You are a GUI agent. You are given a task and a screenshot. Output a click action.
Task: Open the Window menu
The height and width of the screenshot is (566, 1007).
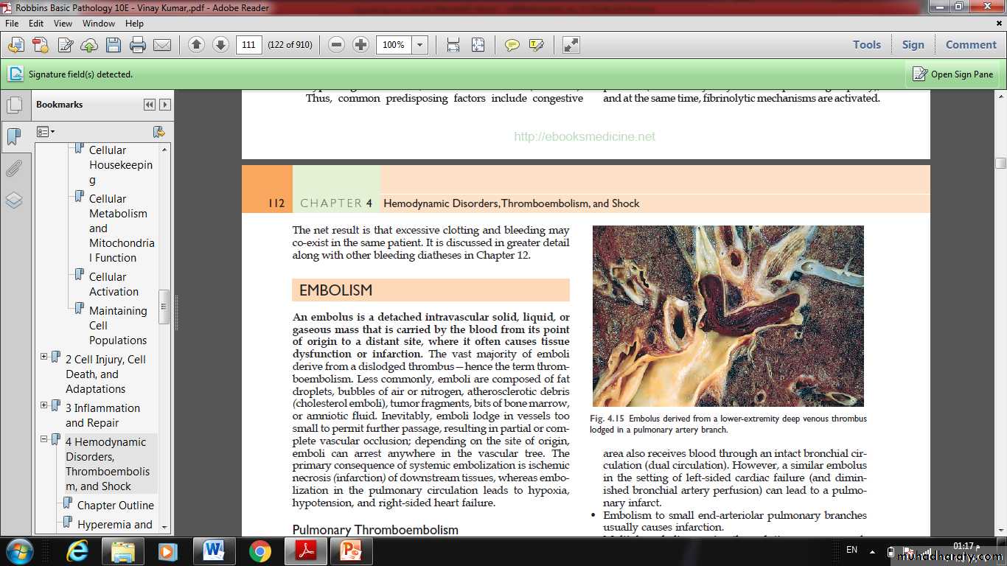pyautogui.click(x=98, y=24)
